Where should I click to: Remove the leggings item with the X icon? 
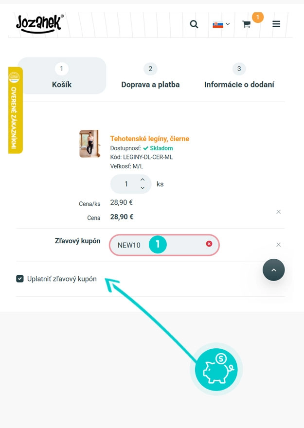pyautogui.click(x=278, y=212)
